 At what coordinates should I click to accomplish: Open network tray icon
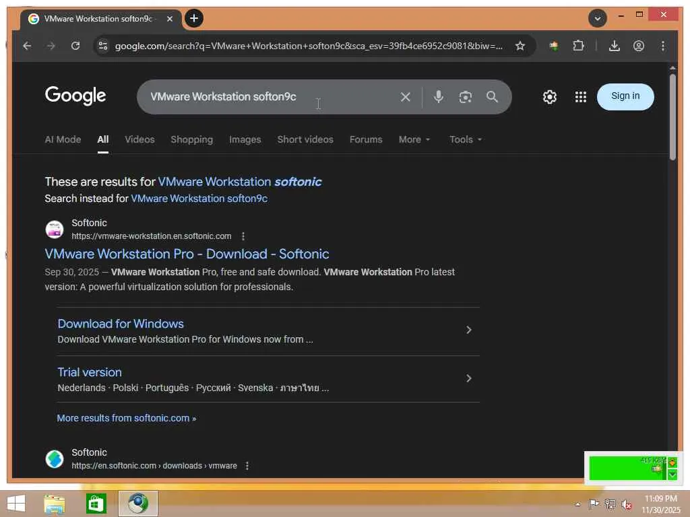point(610,504)
